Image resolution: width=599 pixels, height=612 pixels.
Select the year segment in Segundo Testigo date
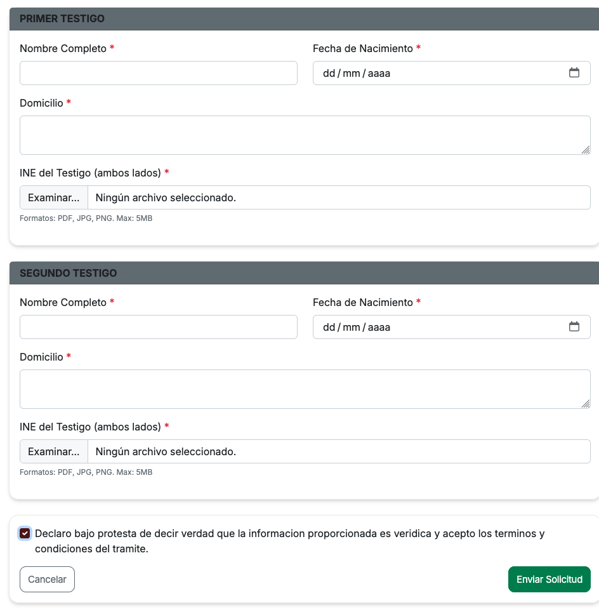pos(379,327)
